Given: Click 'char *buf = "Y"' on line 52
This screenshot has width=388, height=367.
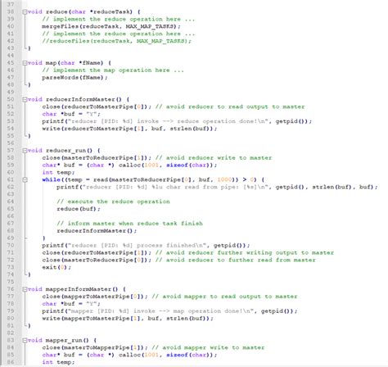Looking at the screenshot, I should (71, 114).
